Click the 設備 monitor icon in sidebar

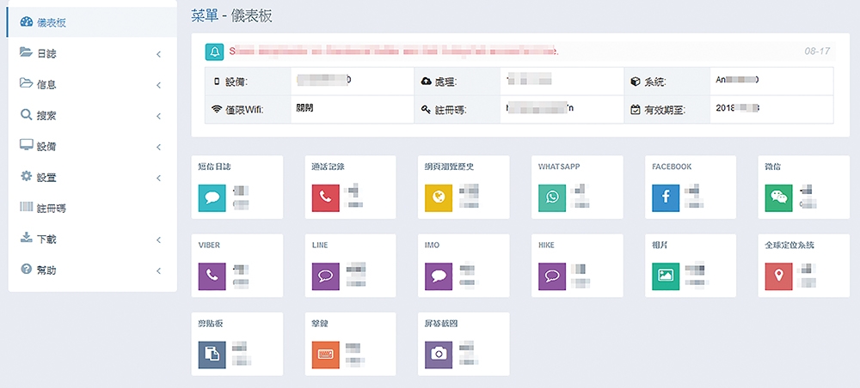pyautogui.click(x=27, y=146)
